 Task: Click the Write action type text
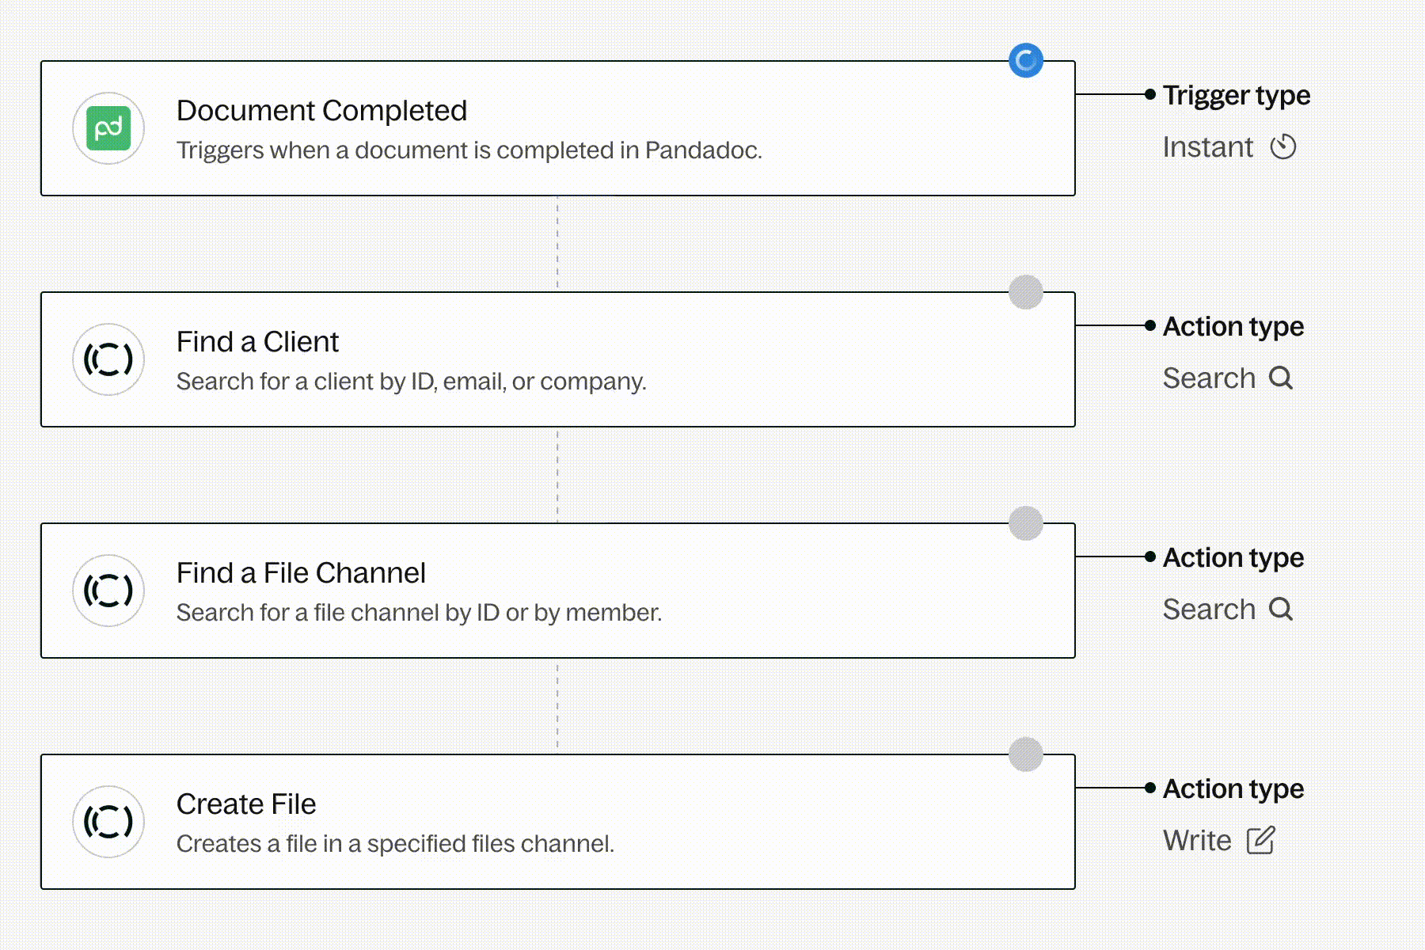click(x=1197, y=841)
